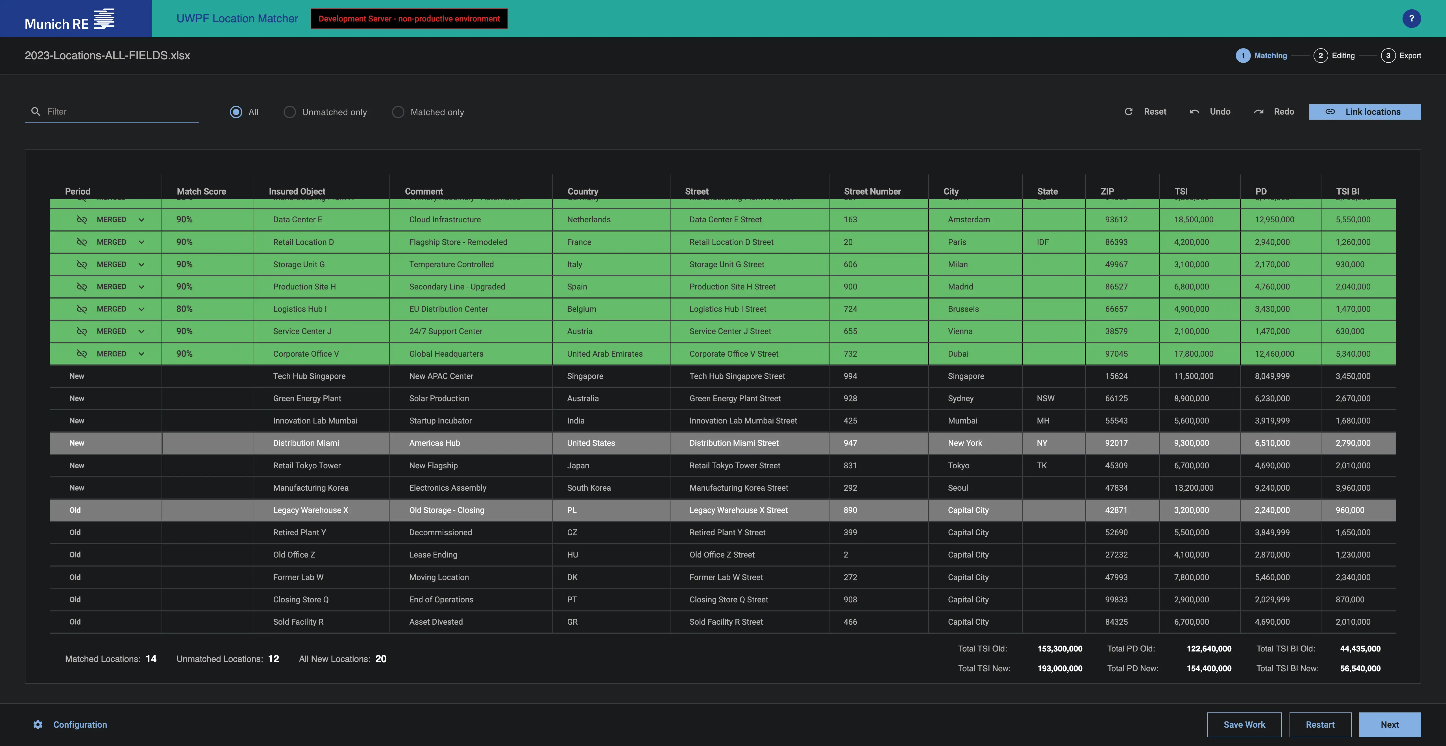Image resolution: width=1446 pixels, height=746 pixels.
Task: Go to the Editing step
Action: [x=1334, y=56]
